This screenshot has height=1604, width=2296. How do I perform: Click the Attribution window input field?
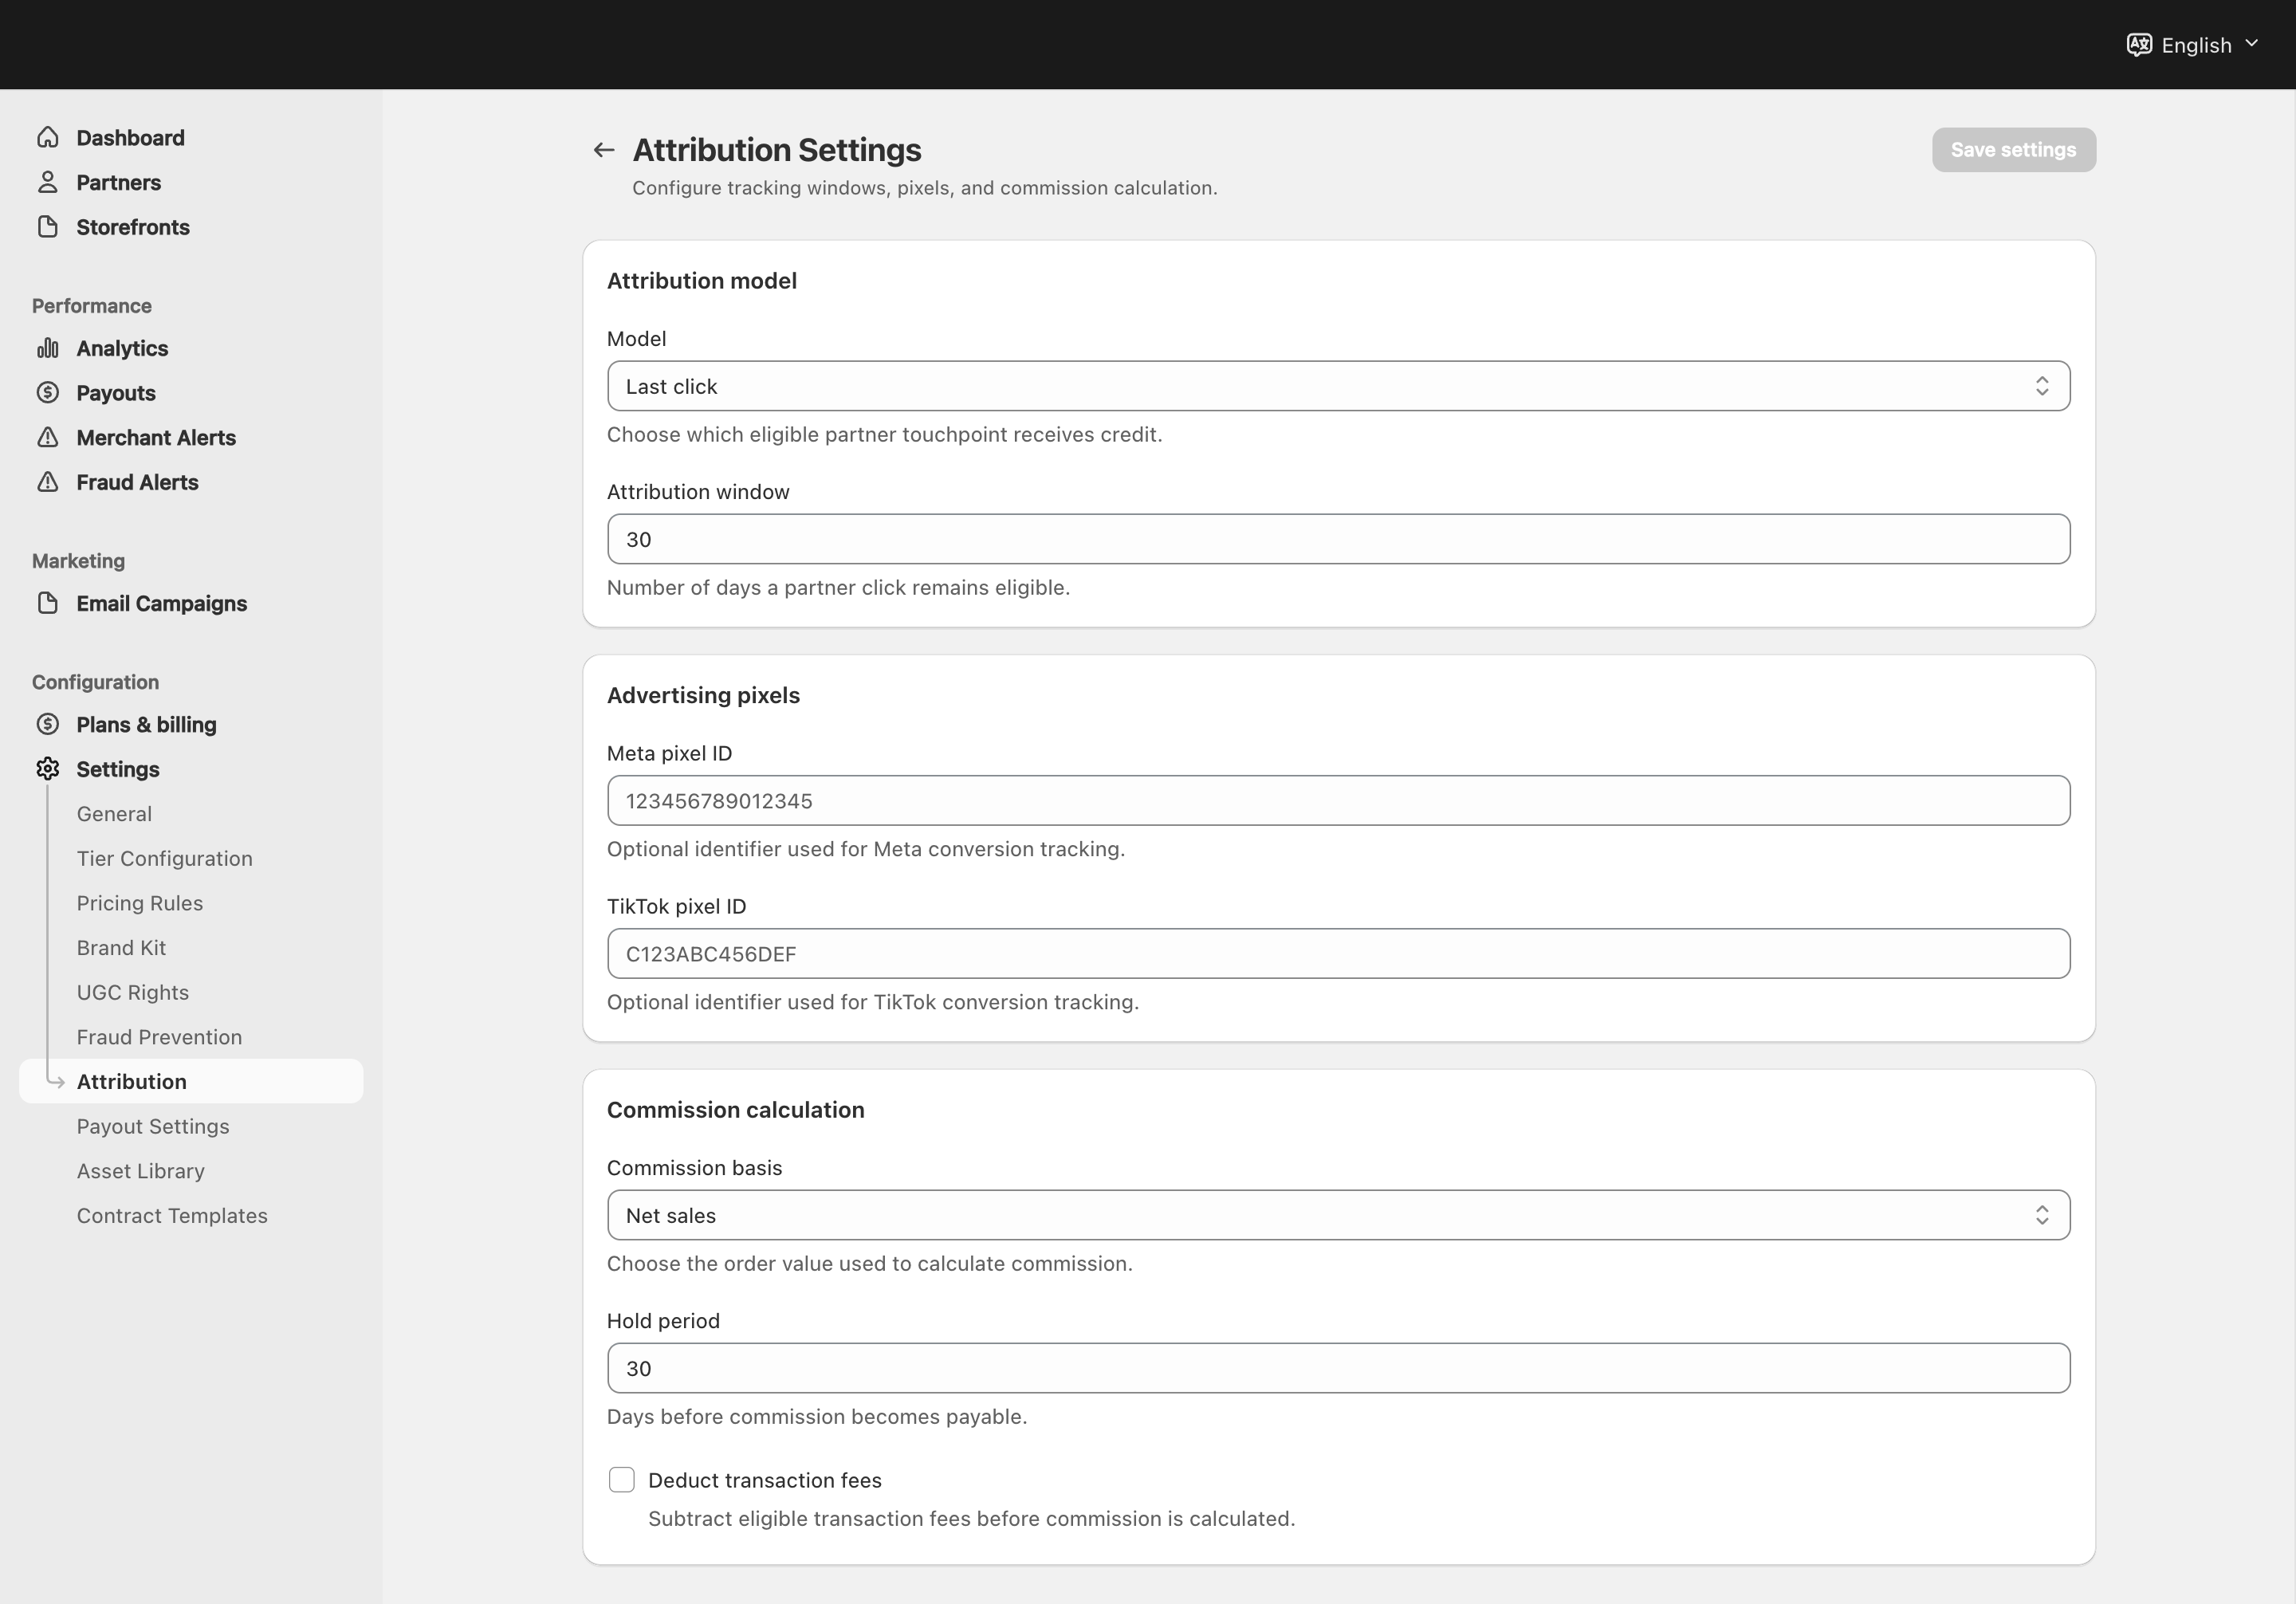coord(1338,539)
